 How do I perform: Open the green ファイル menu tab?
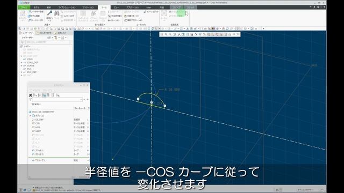click(24, 7)
